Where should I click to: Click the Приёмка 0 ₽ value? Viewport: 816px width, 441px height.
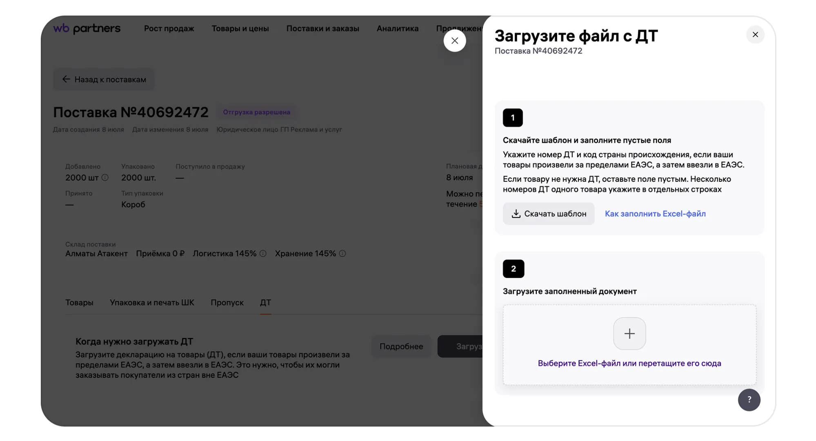[160, 254]
